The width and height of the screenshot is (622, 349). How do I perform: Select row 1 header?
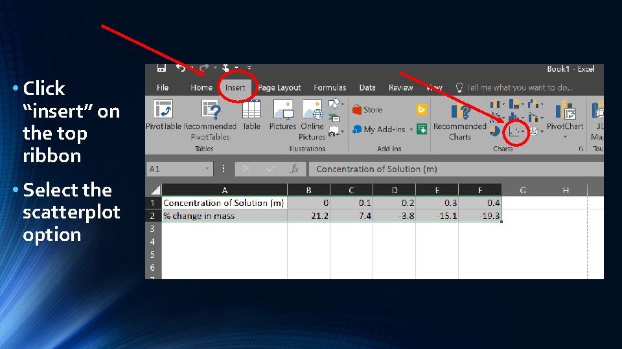point(152,203)
